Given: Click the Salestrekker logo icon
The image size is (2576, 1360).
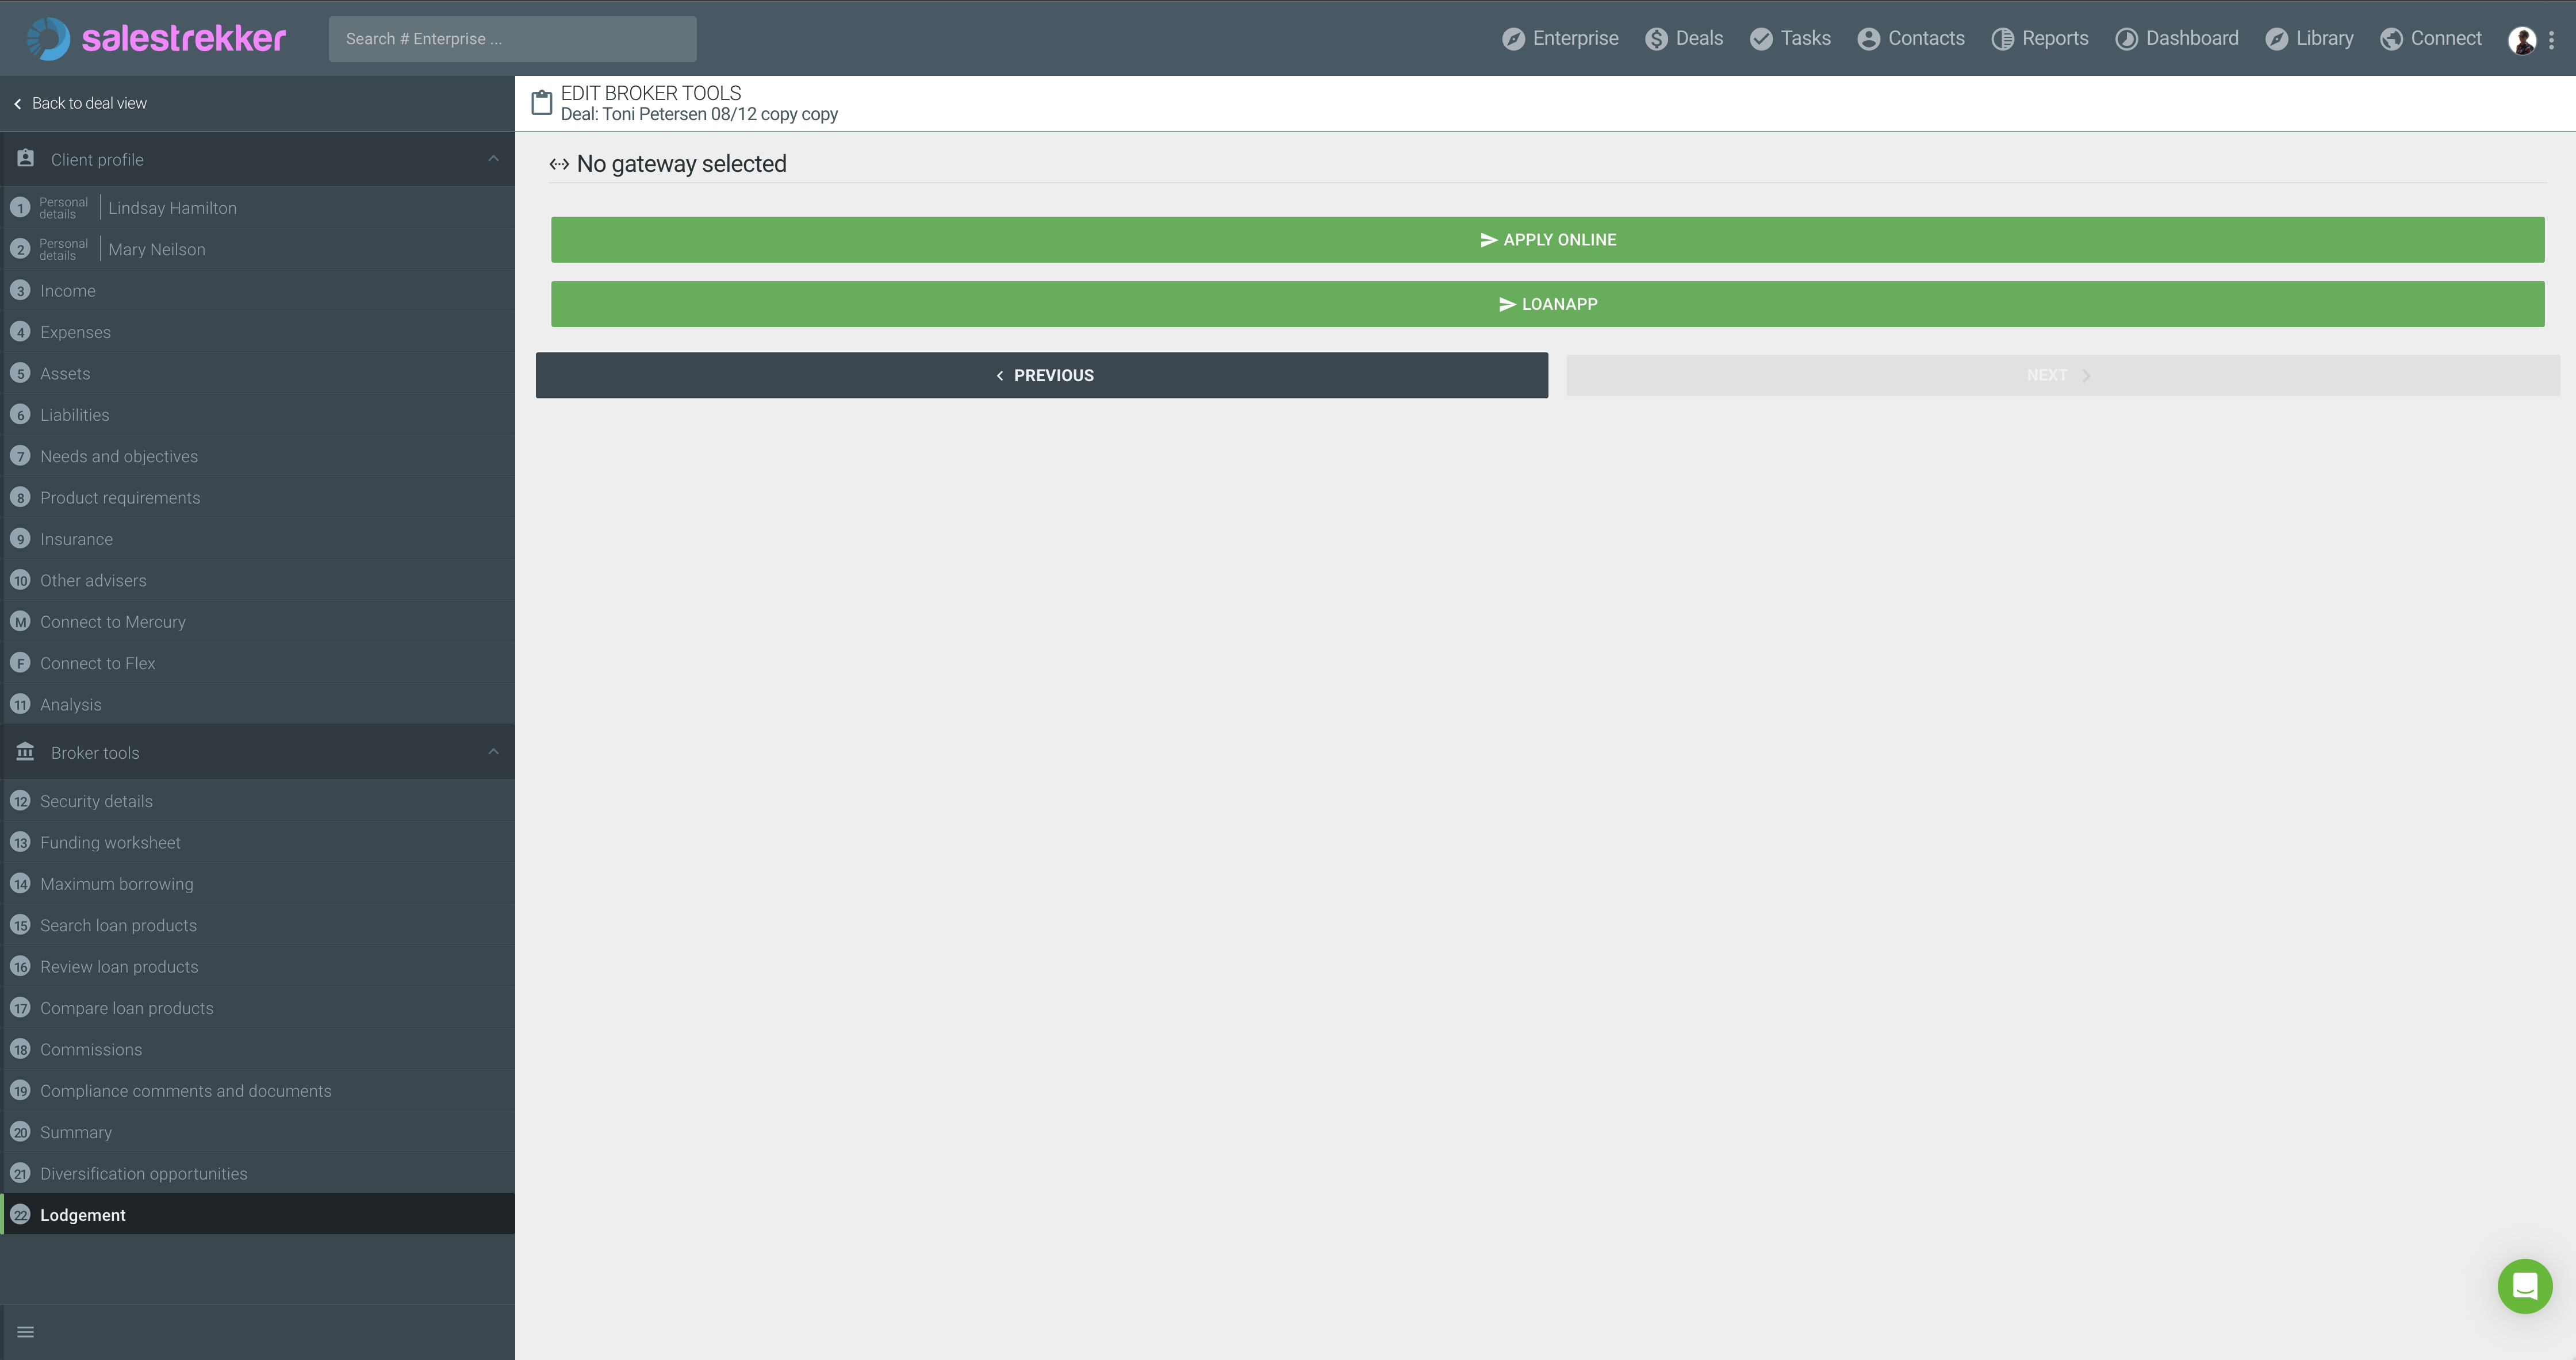Looking at the screenshot, I should [x=47, y=38].
